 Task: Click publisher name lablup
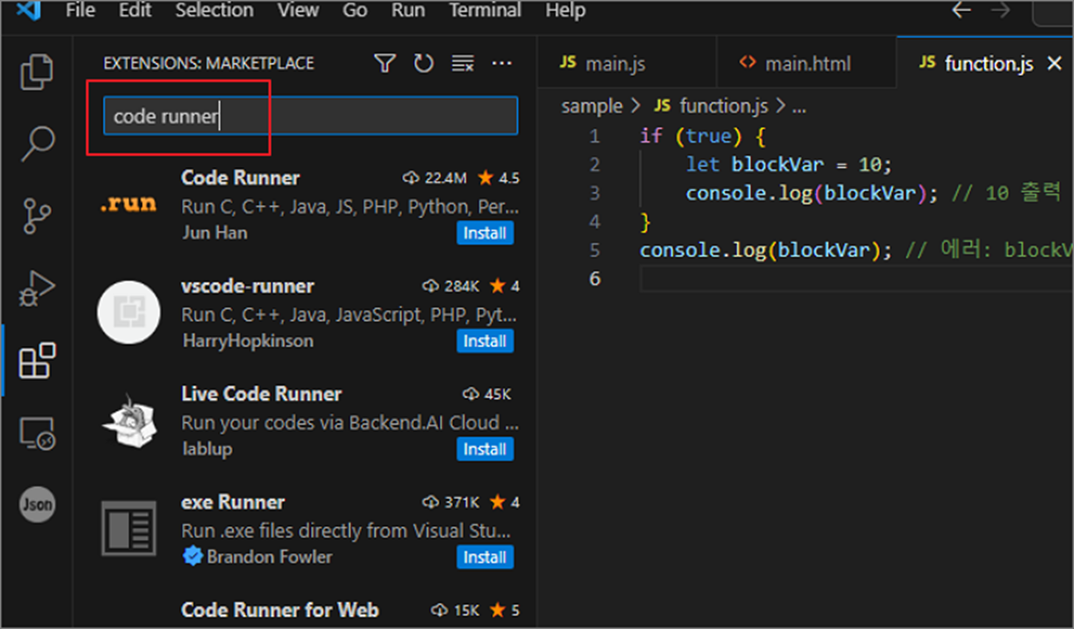pos(206,449)
